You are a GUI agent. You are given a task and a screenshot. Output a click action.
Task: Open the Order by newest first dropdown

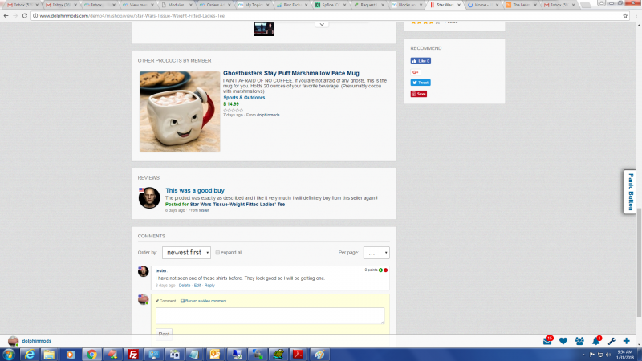(x=186, y=253)
